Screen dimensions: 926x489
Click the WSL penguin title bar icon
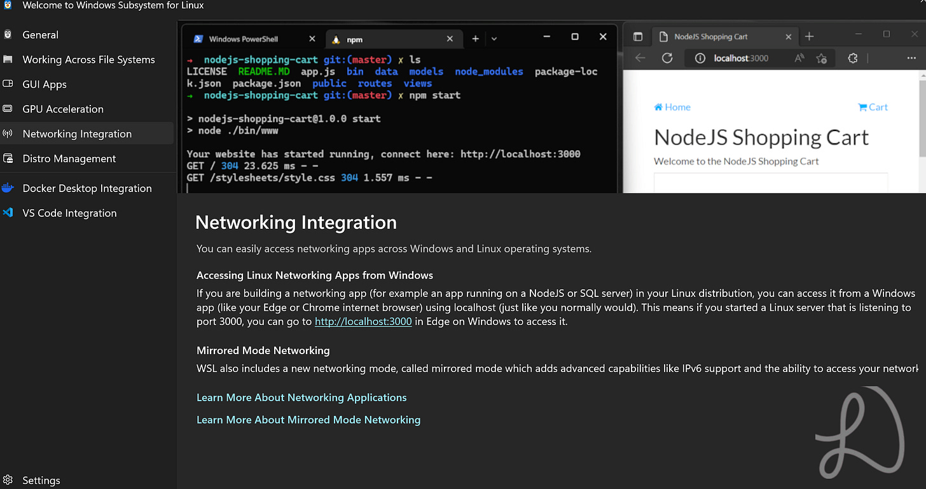click(x=8, y=5)
